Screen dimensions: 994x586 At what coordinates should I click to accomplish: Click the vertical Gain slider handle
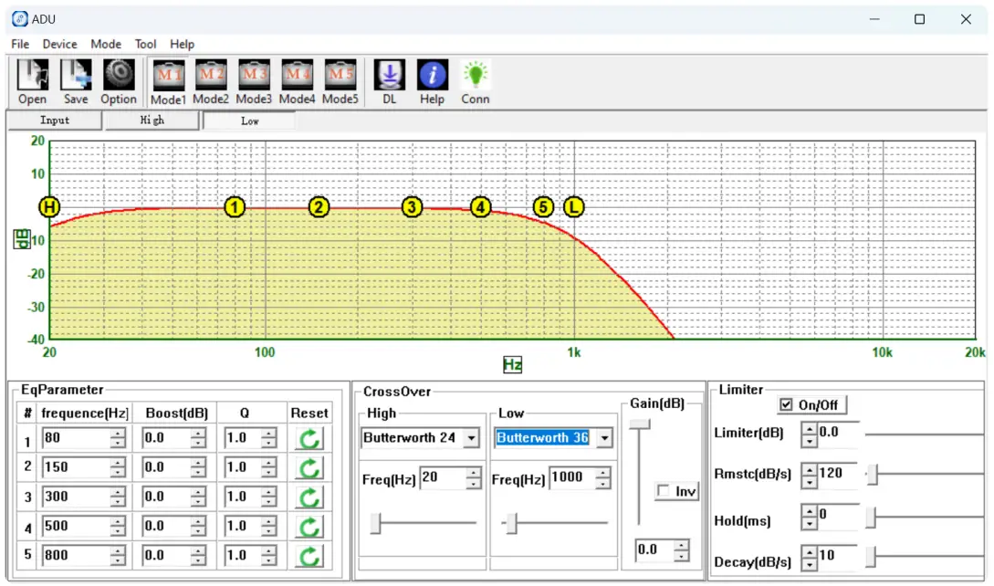click(x=641, y=424)
